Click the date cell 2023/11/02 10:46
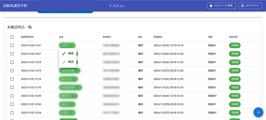 (31, 104)
